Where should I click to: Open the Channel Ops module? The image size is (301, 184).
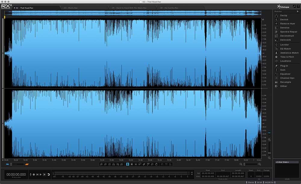287,78
